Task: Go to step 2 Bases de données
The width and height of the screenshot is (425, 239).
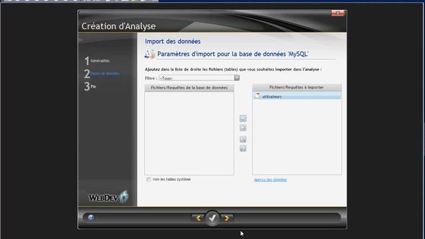Action: [102, 74]
